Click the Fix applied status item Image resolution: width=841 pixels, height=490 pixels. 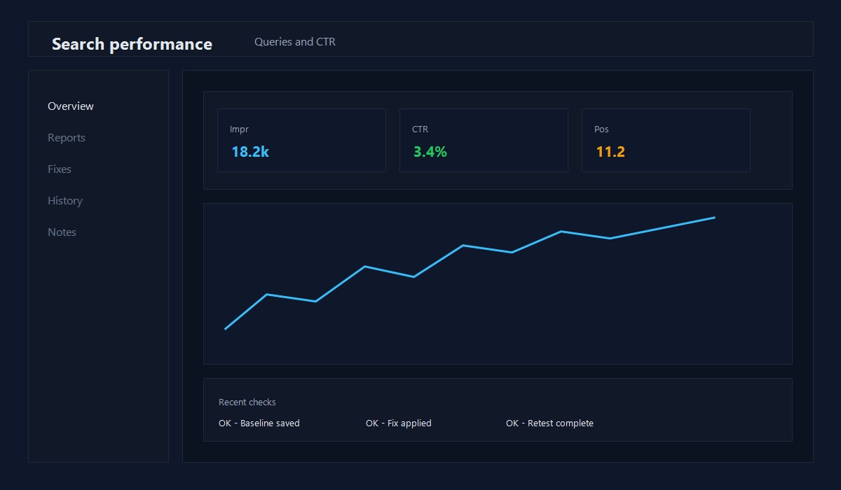tap(398, 423)
